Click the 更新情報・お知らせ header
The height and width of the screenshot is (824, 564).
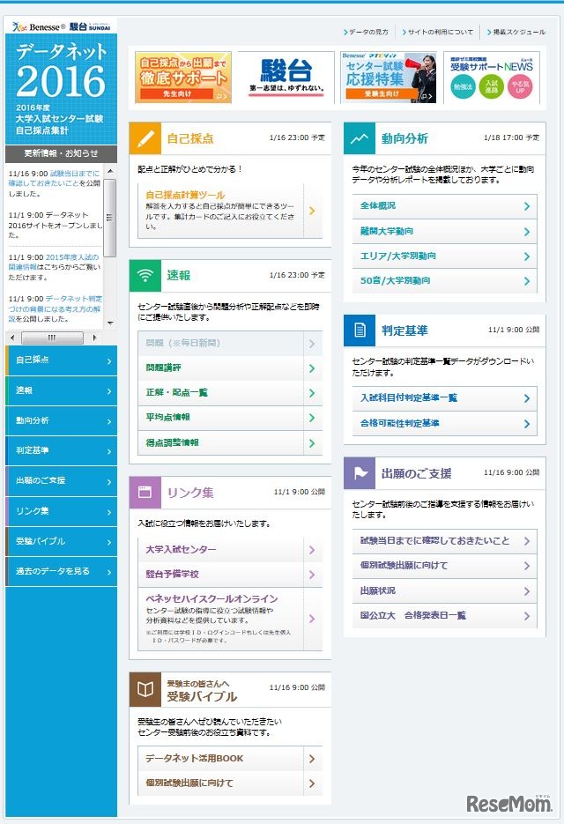(x=61, y=153)
